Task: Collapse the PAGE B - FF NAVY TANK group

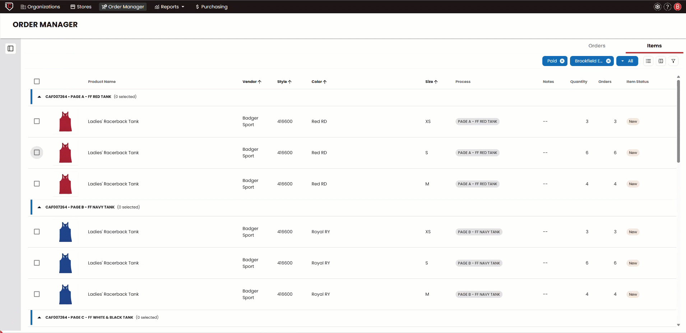Action: point(39,207)
